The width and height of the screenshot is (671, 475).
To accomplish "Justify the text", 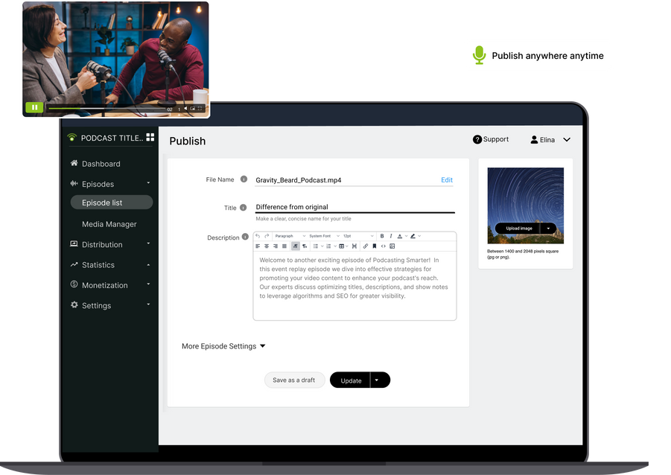I will coord(284,246).
